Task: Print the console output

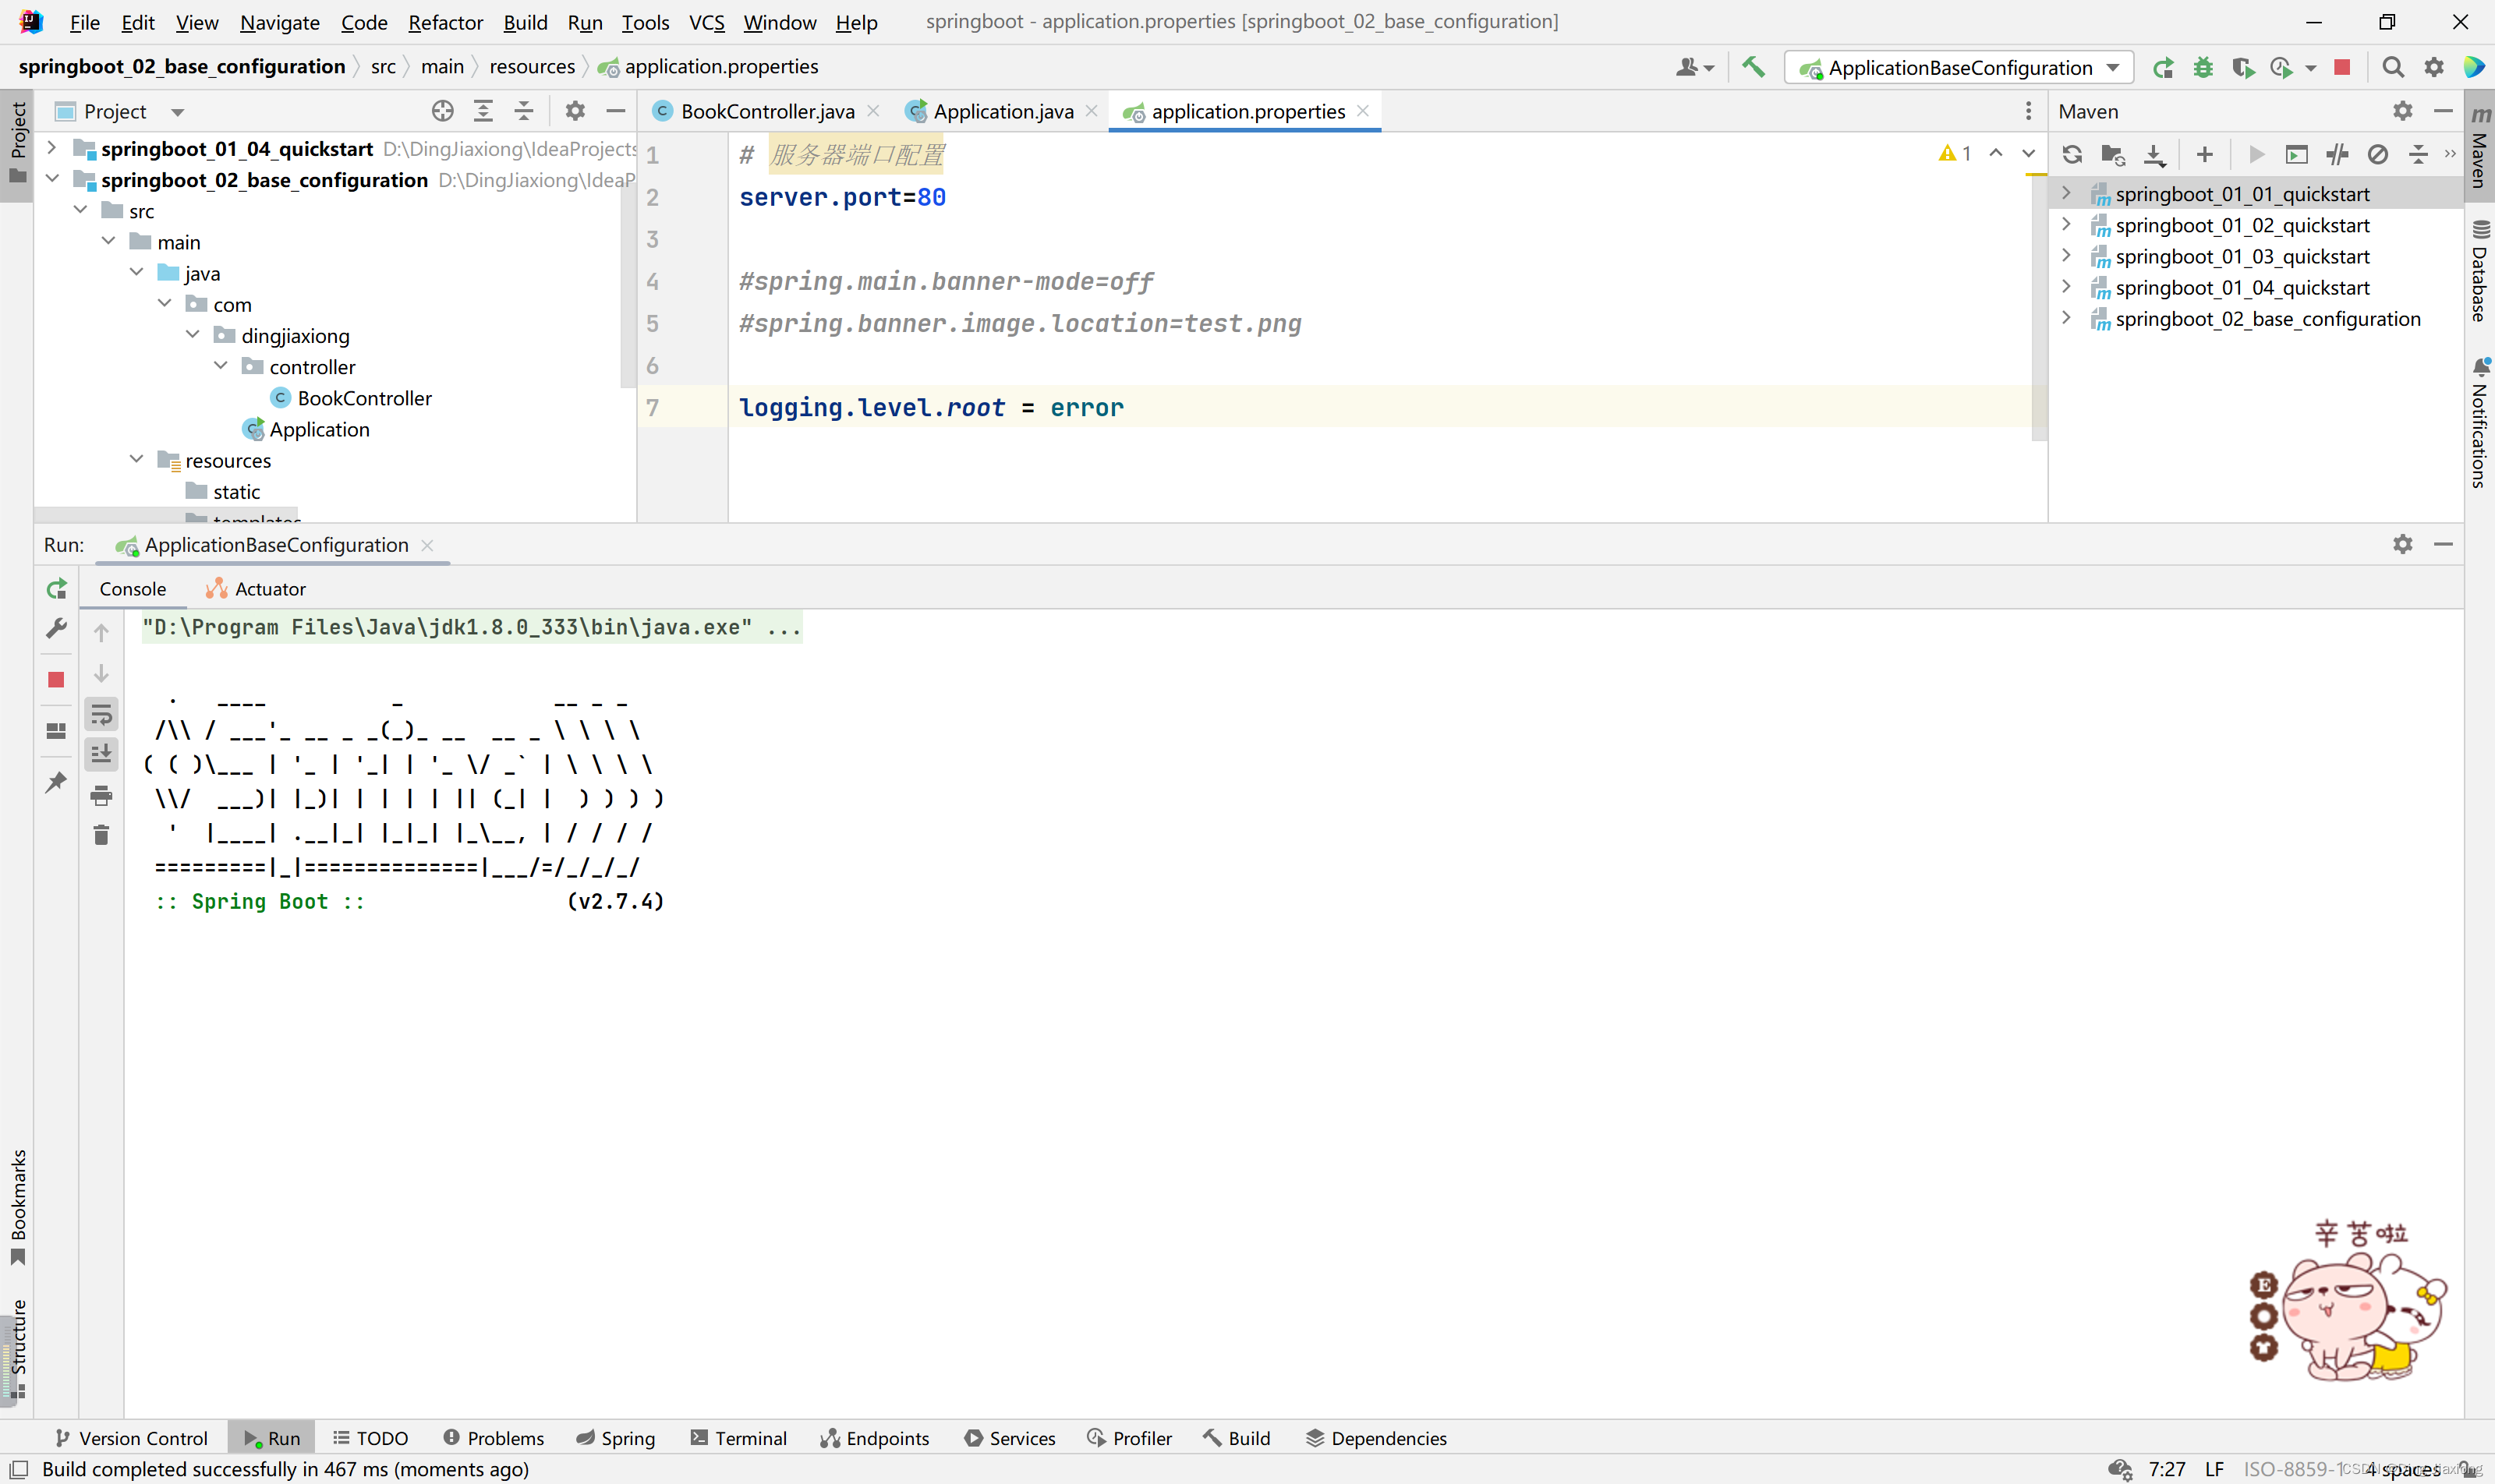Action: point(101,796)
